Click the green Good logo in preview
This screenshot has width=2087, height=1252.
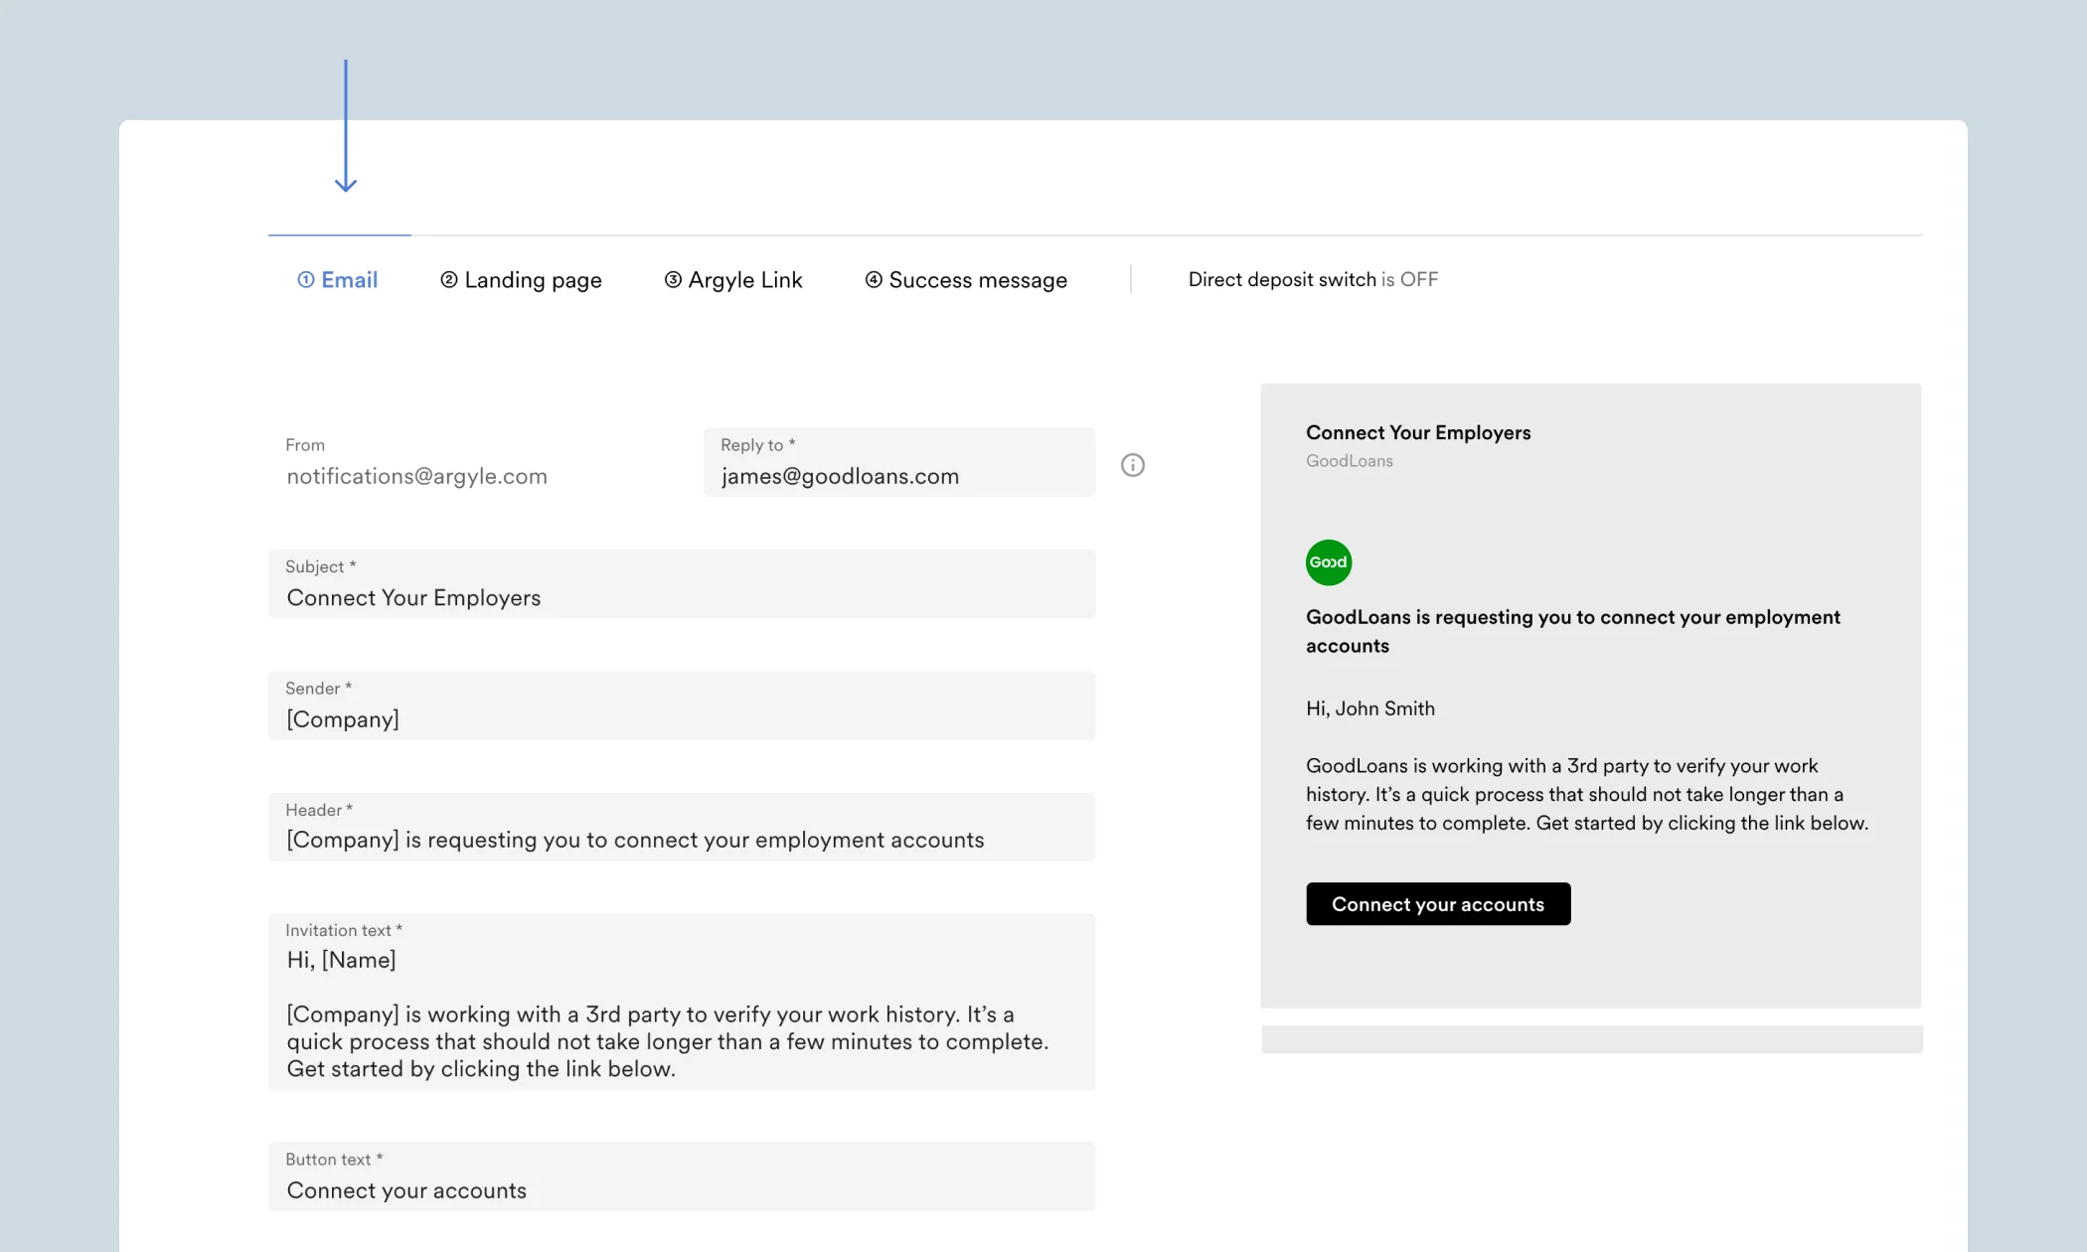click(1329, 562)
